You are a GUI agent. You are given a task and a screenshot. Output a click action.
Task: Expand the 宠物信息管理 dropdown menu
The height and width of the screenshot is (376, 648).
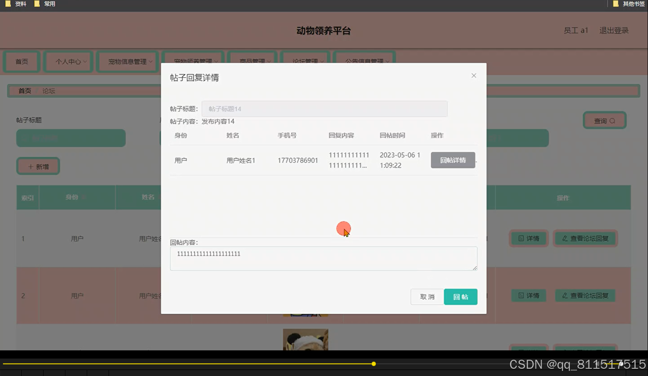coord(127,62)
